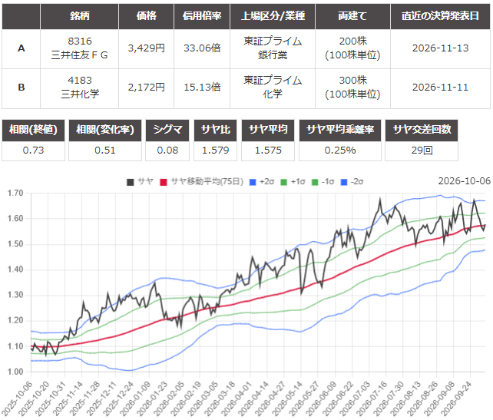
Task: Click the 2026-11-13 earnings date cell
Action: [441, 48]
